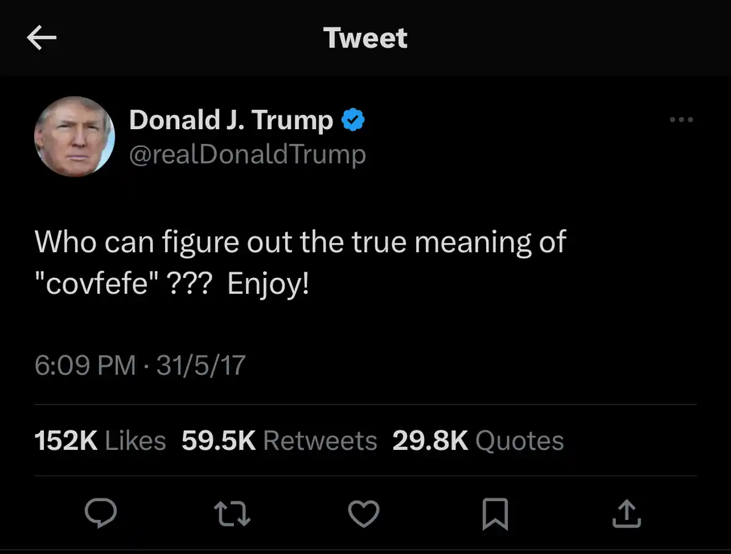The width and height of the screenshot is (731, 554).
Task: View the 152K Likes list
Action: pos(100,441)
